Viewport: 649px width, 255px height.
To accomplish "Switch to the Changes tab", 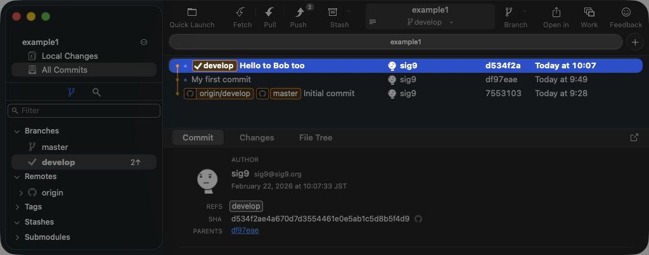I will [257, 137].
